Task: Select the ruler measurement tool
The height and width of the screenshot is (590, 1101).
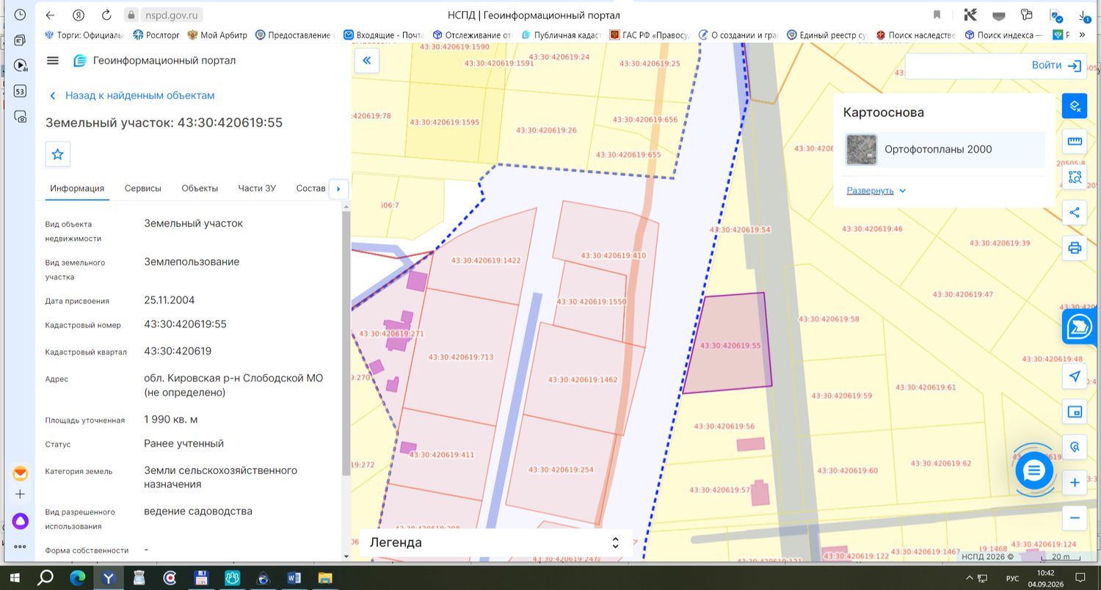Action: pyautogui.click(x=1075, y=141)
